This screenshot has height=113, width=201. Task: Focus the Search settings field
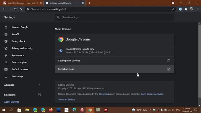[x=114, y=17]
